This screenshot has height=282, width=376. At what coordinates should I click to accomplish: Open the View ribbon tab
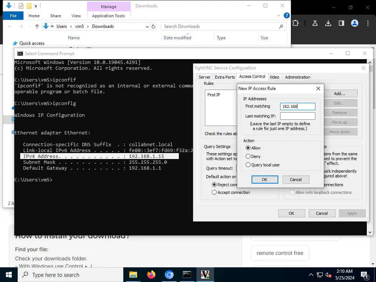click(76, 16)
